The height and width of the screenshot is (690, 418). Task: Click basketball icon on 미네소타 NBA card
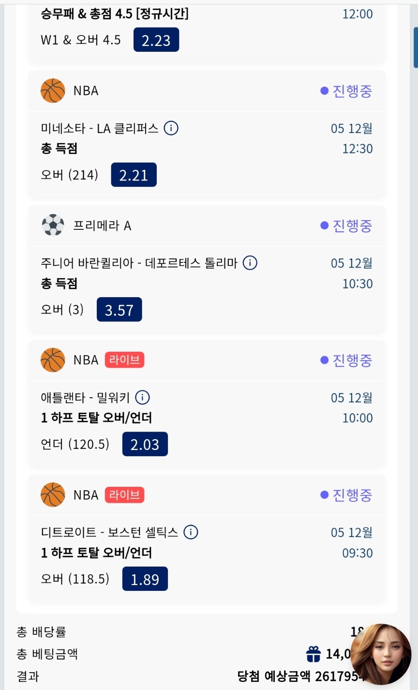(53, 90)
